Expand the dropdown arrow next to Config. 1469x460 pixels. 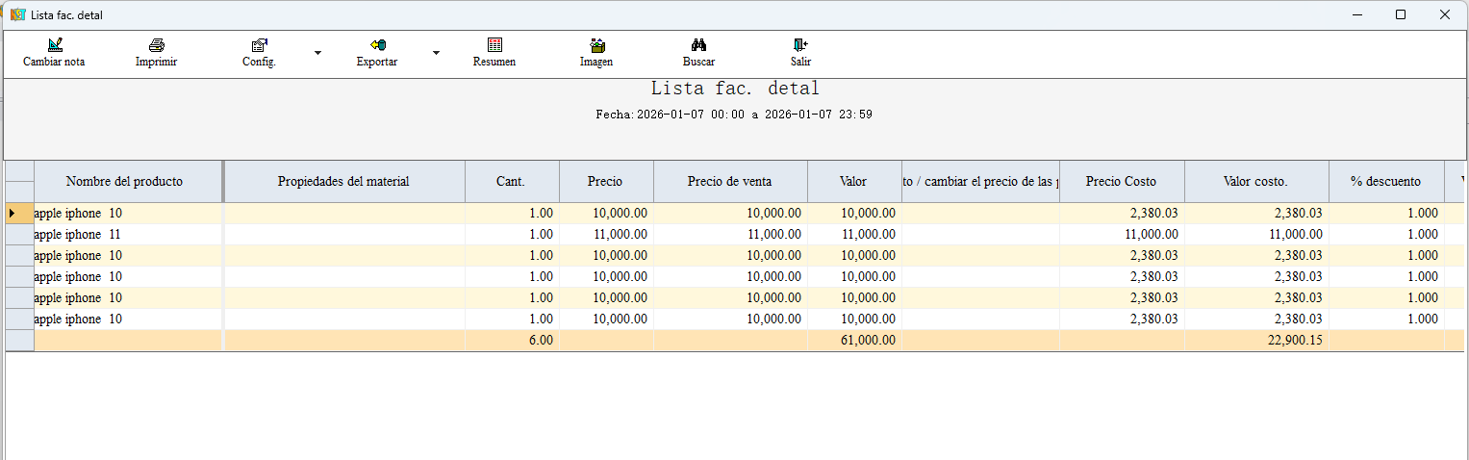click(x=317, y=53)
